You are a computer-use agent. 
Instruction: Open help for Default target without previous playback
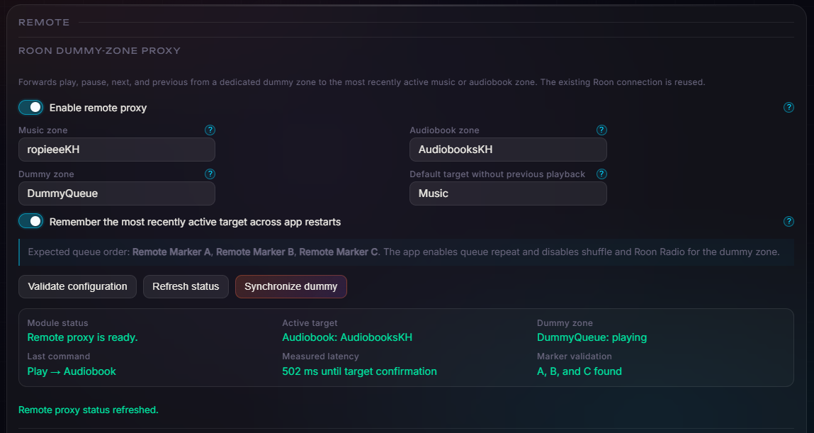click(x=601, y=174)
